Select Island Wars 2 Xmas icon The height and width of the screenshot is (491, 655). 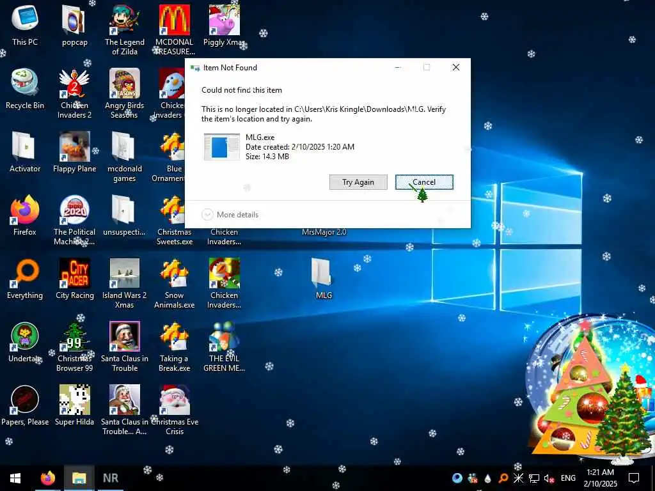click(125, 284)
